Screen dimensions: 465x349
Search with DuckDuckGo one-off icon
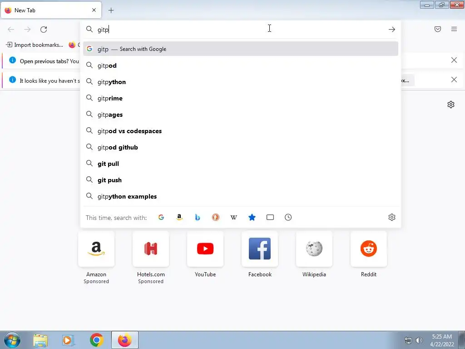point(216,217)
